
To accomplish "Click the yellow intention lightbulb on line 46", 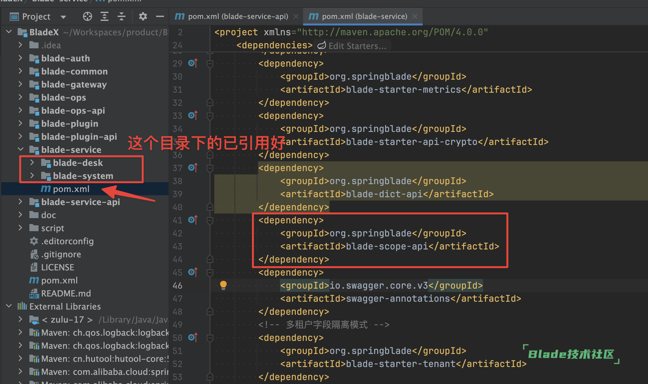I will 223,285.
